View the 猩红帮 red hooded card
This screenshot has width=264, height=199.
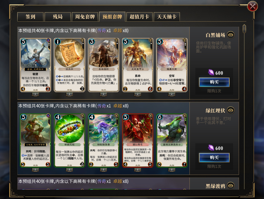pos(138,141)
